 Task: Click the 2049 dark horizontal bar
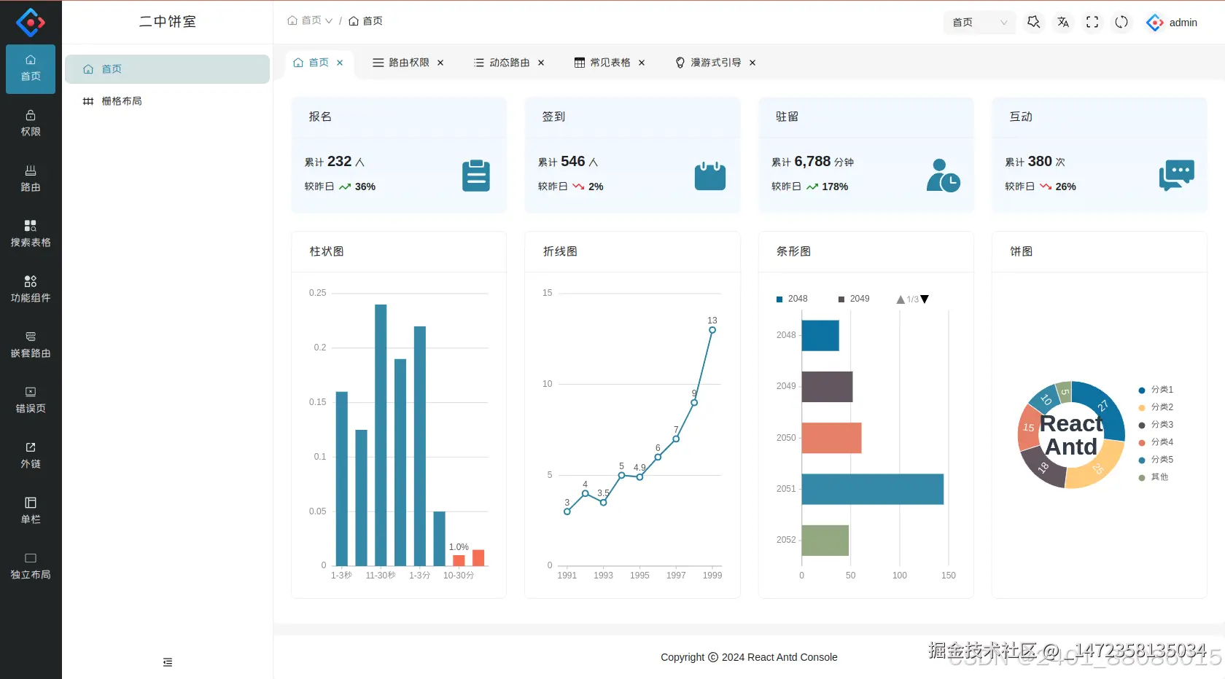[x=827, y=387]
